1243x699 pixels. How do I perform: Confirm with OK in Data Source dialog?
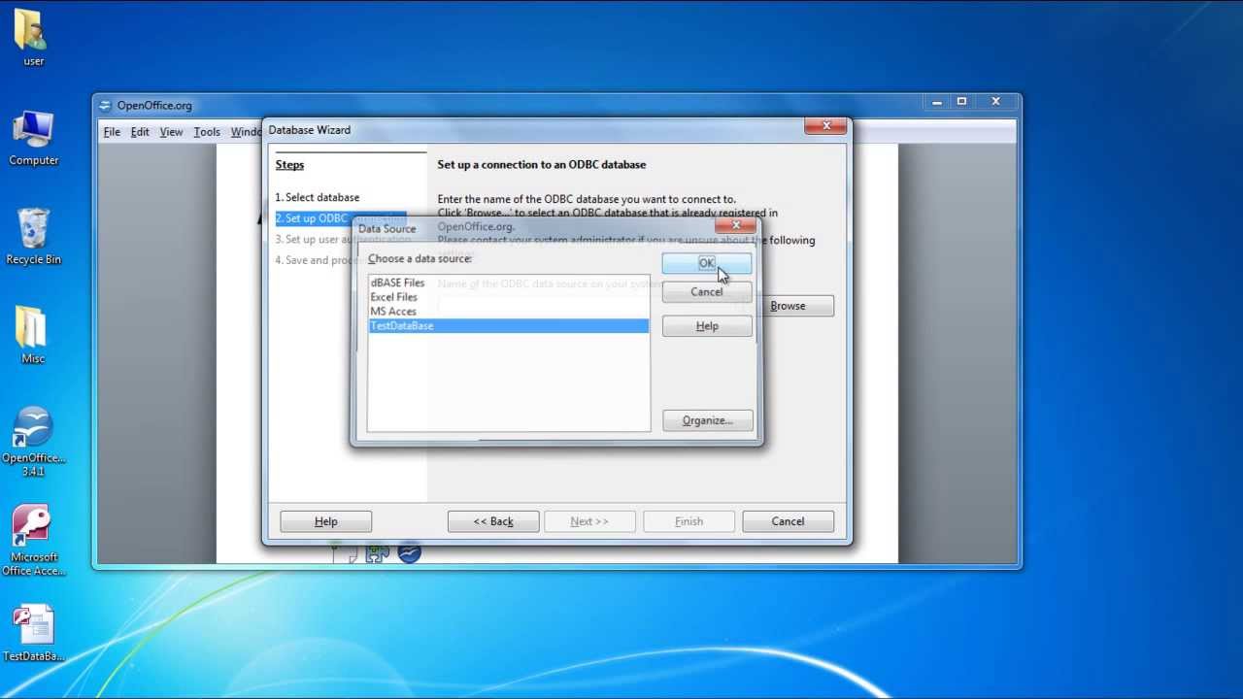pos(707,263)
